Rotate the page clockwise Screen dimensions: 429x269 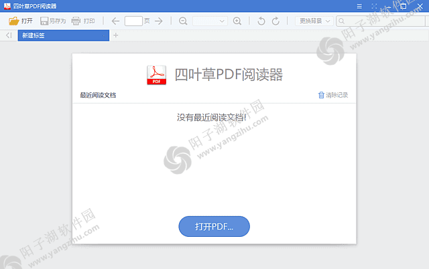point(275,21)
